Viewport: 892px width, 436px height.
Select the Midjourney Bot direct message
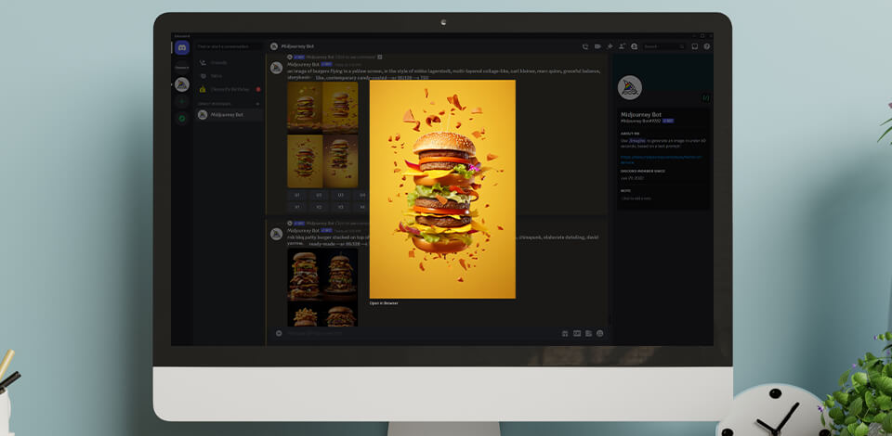pyautogui.click(x=229, y=115)
